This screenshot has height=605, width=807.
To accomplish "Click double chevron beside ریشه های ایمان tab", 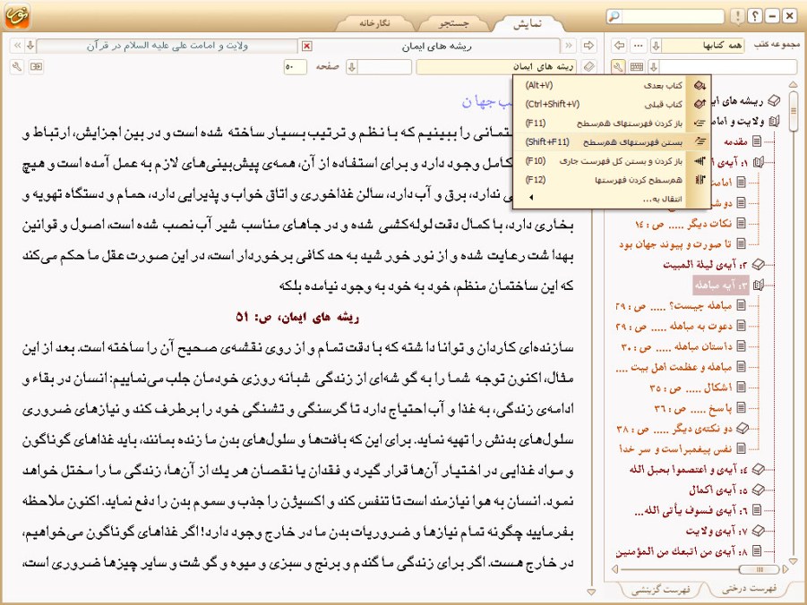I will tap(569, 46).
